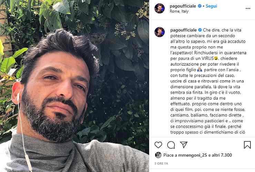Click the selfie photo of the post

[74, 86]
